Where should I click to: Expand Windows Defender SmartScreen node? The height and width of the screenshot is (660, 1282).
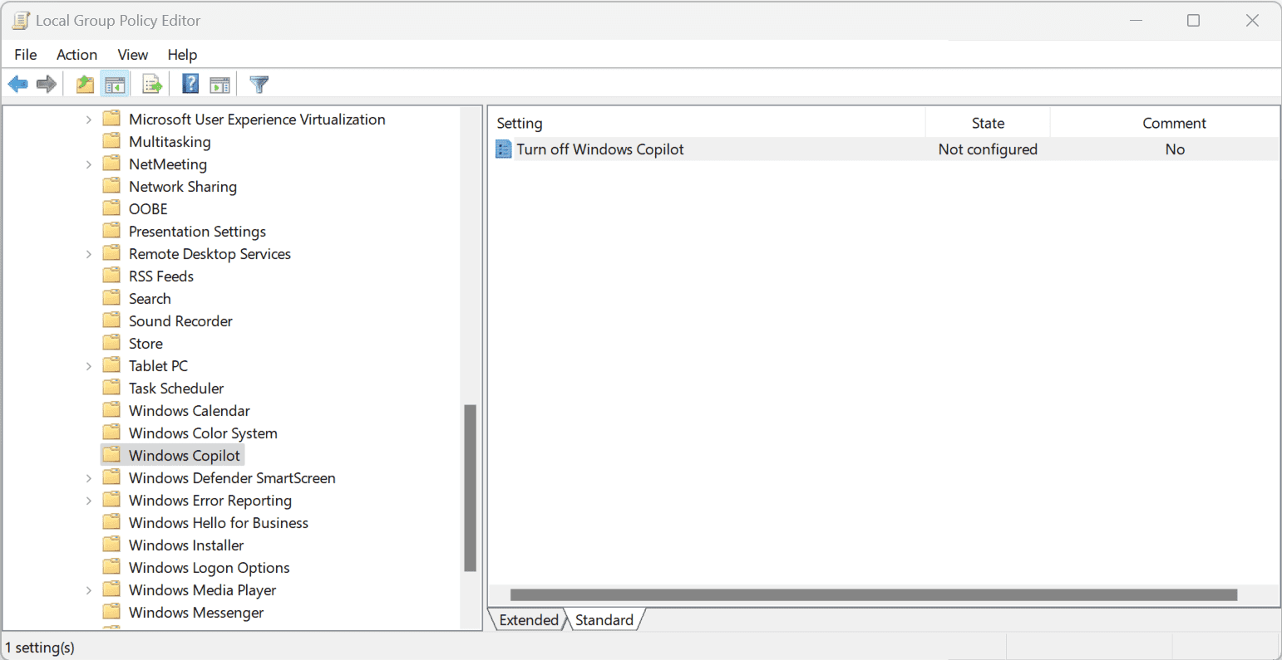[x=89, y=478]
